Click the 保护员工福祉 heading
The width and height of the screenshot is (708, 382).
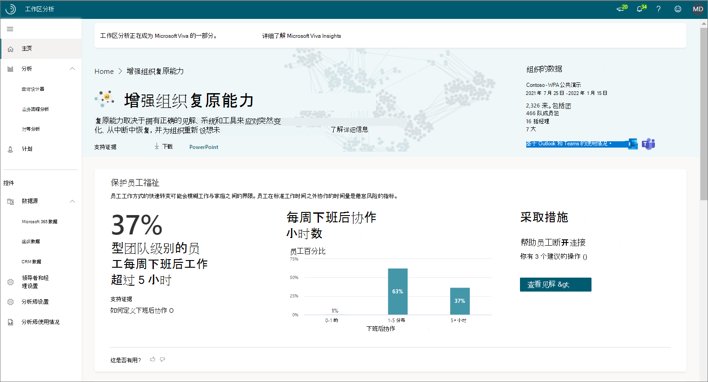click(x=135, y=183)
